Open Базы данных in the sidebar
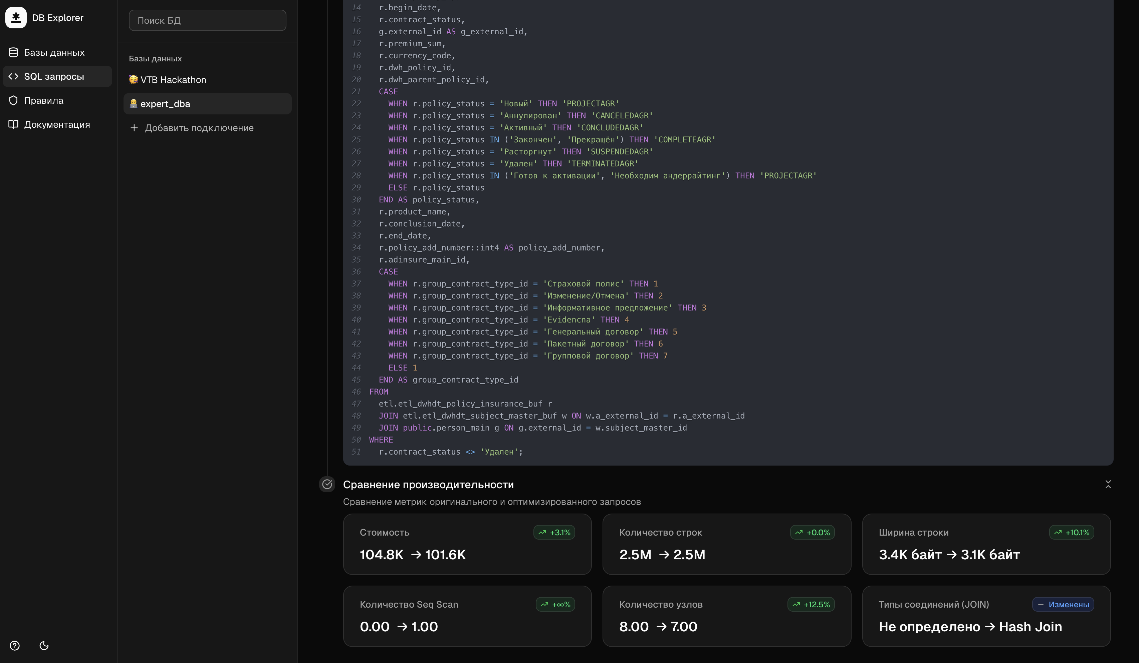Screen dimensions: 1139x663 [54, 52]
